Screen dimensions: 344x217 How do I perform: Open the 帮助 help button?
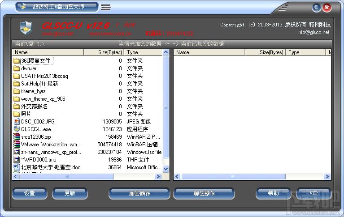[273, 194]
